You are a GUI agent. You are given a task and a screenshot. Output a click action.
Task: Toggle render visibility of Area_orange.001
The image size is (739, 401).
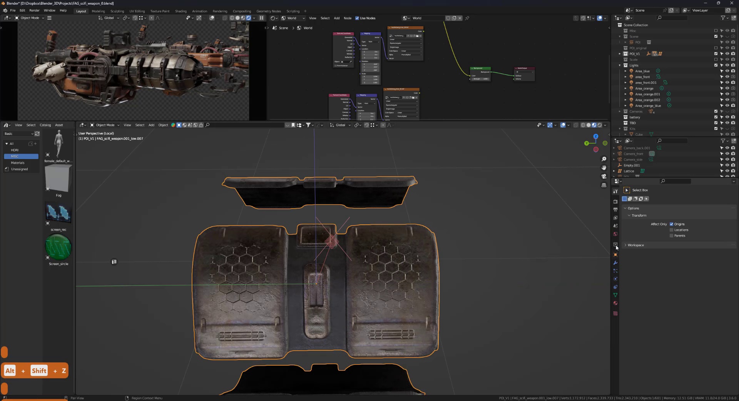733,94
